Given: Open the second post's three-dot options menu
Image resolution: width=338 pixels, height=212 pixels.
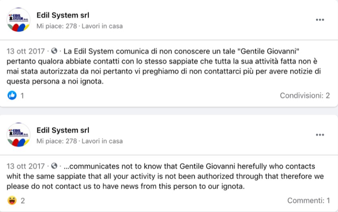Looking at the screenshot, I should (320, 135).
